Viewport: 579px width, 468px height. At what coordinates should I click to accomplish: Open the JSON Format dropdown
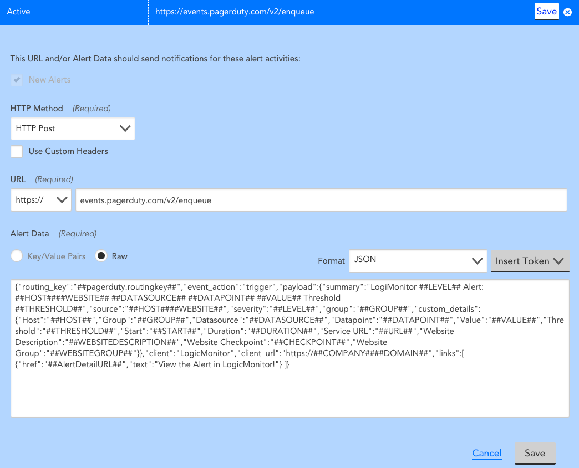418,261
